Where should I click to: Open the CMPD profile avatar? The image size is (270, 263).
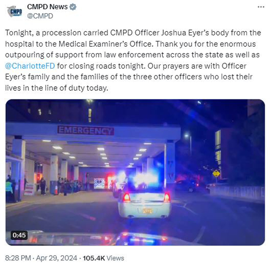(15, 11)
